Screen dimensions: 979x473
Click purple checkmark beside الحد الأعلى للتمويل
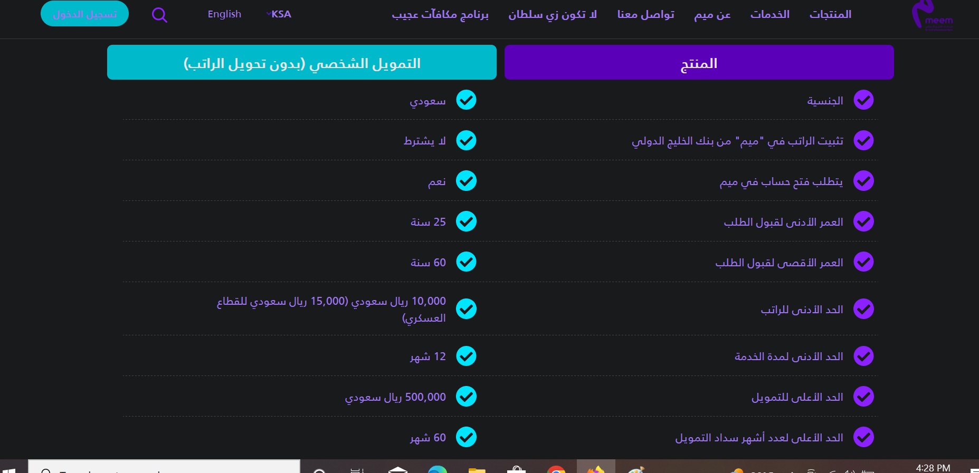tap(863, 397)
